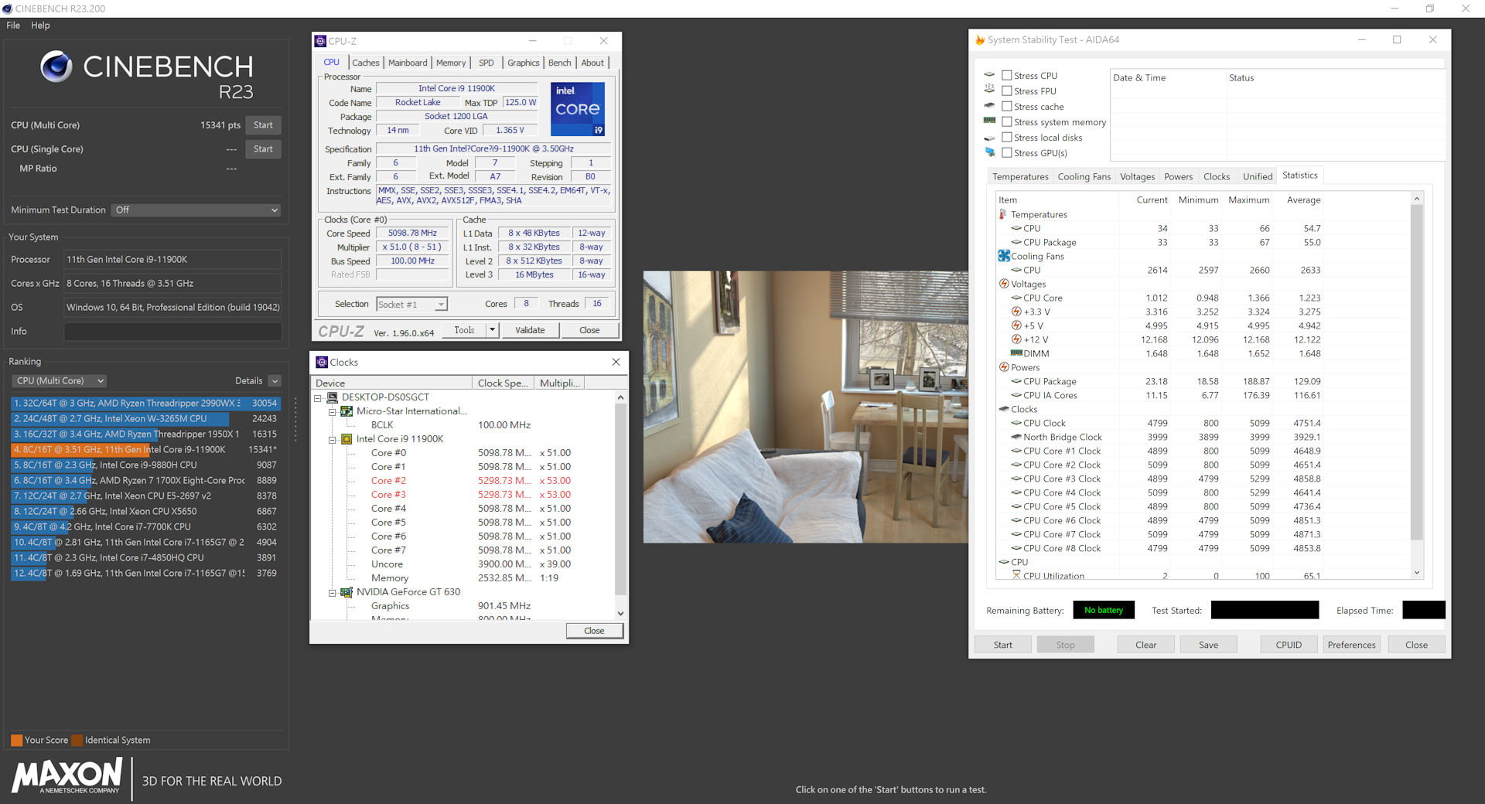Click the Stress GPU(s) monitor icon
The image size is (1485, 804).
(990, 152)
